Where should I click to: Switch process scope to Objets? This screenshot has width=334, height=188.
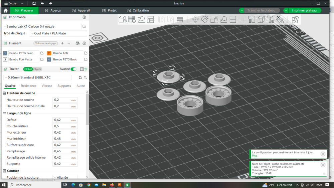[37, 69]
